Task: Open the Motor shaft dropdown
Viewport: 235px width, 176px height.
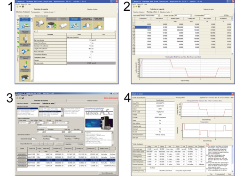Action: pyautogui.click(x=68, y=122)
